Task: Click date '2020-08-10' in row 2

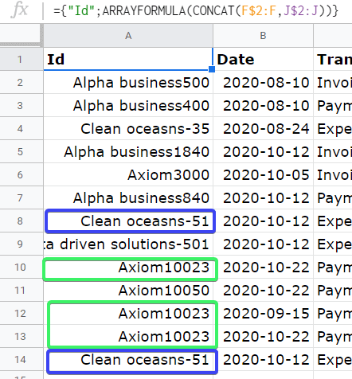Action: coord(263,83)
